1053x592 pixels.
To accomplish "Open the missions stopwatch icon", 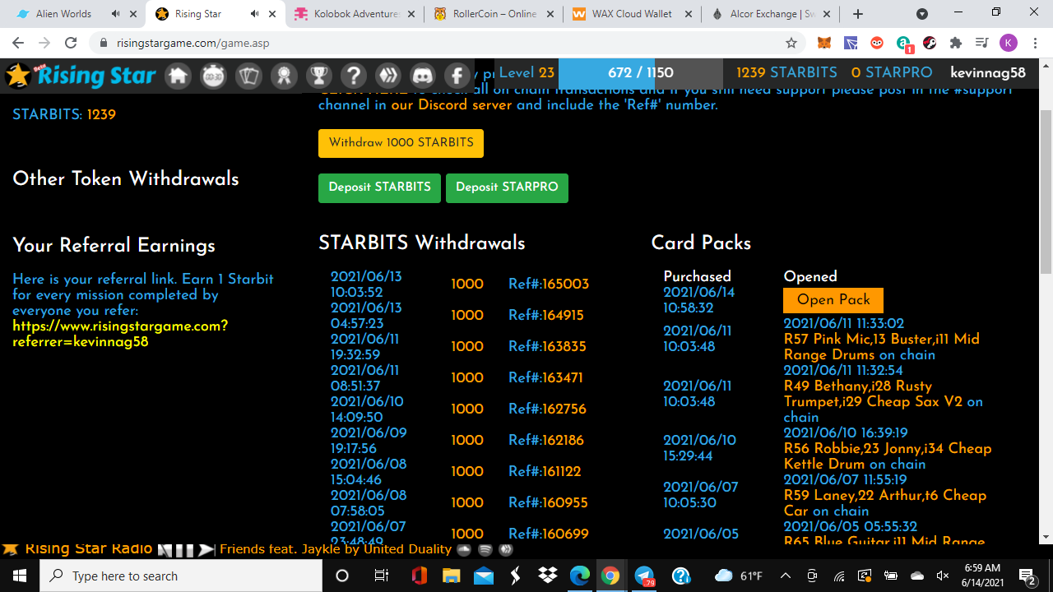I will (x=213, y=76).
